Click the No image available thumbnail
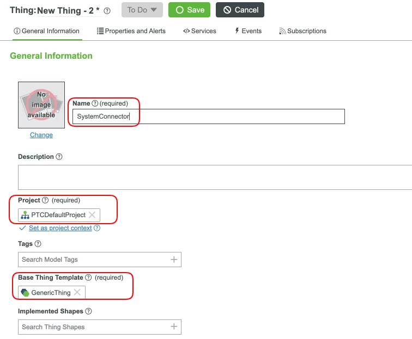 (x=41, y=105)
